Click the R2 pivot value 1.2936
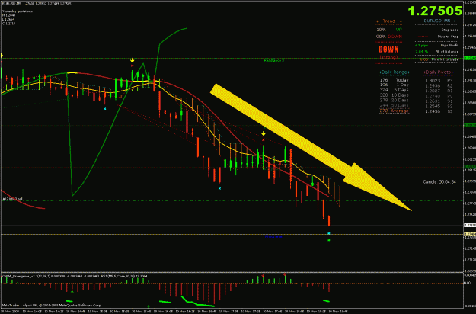Screen dimensions: 476x314 point(433,85)
